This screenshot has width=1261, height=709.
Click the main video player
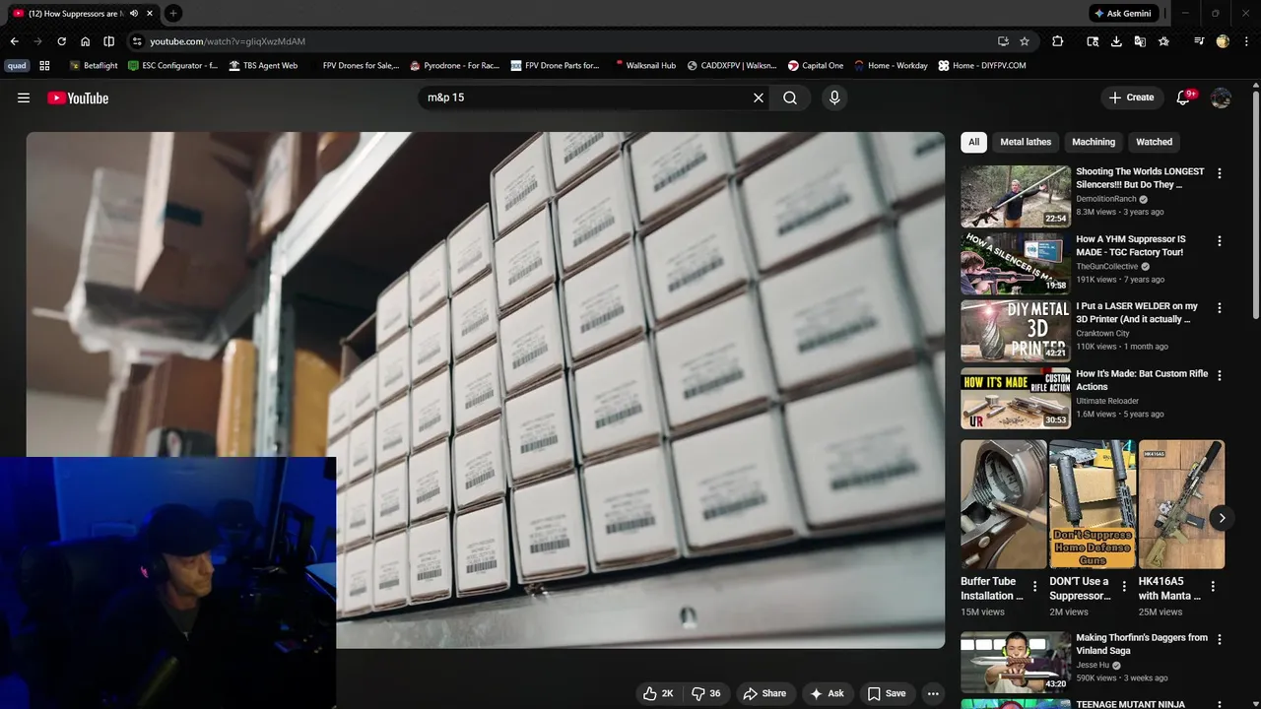[486, 390]
